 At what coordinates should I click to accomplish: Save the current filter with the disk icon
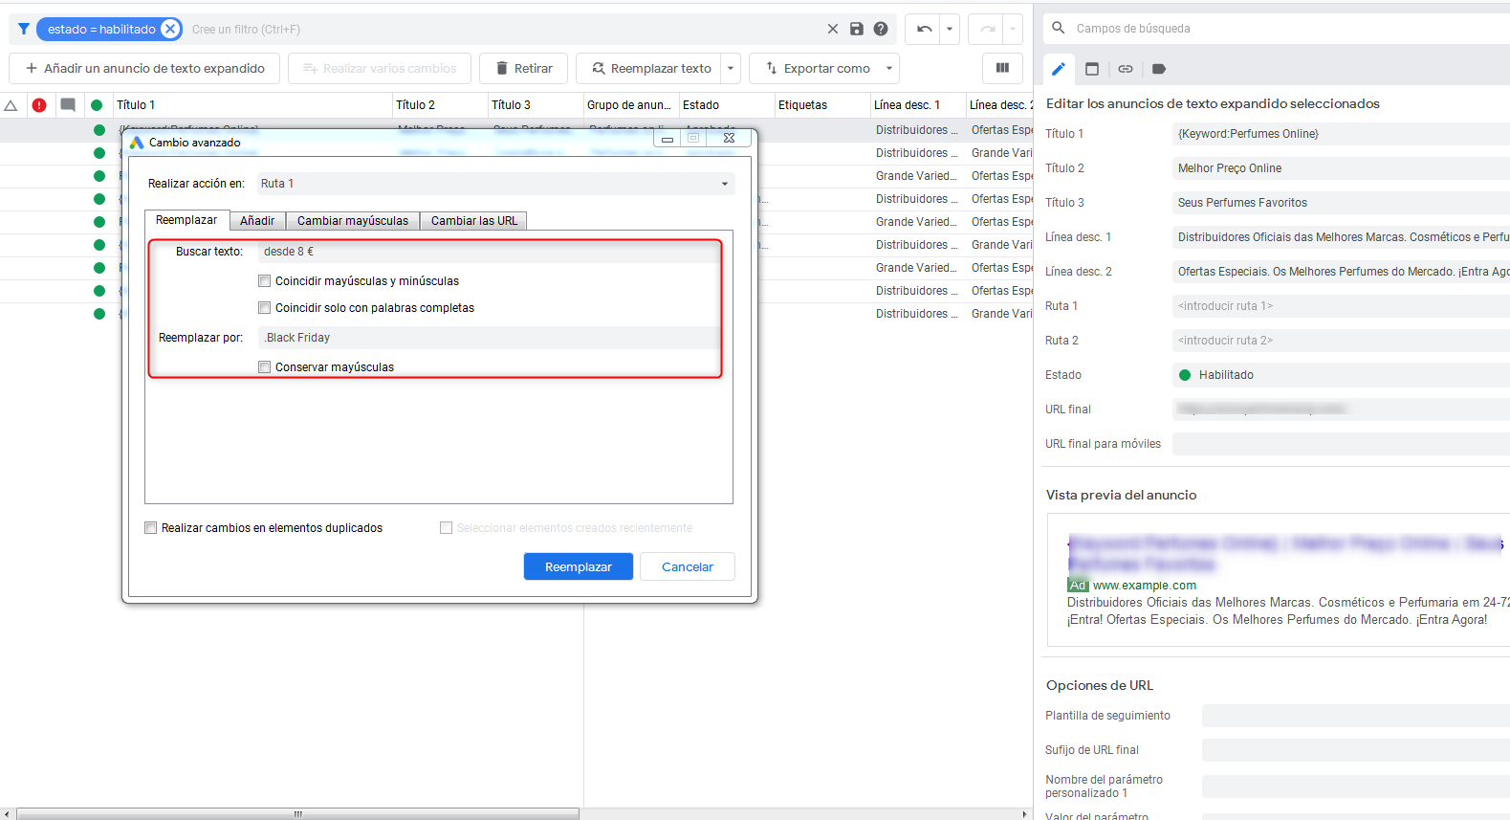(x=857, y=29)
